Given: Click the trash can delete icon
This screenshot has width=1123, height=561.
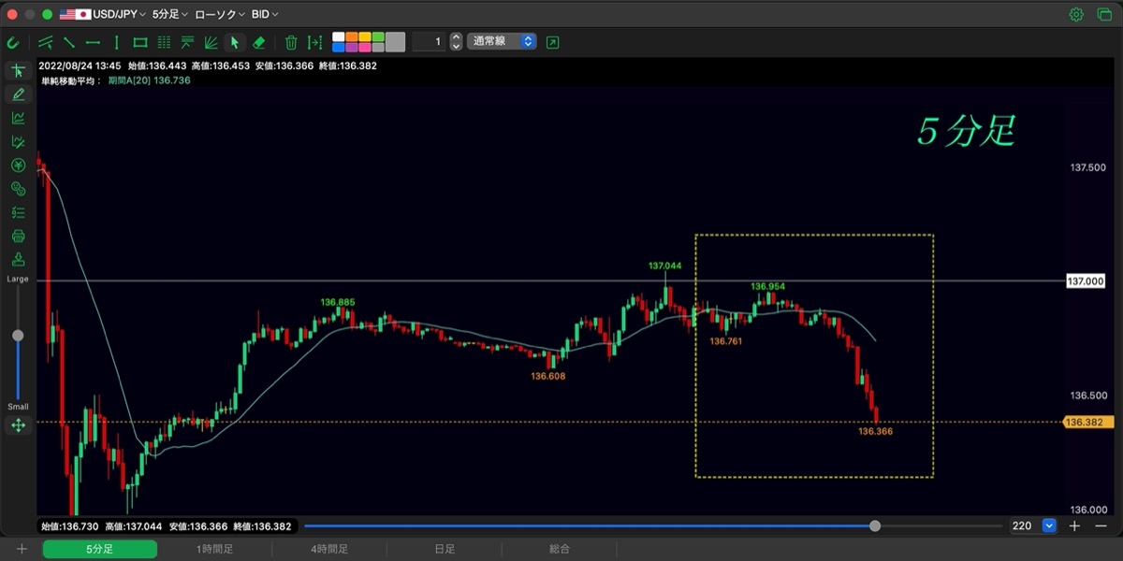Looking at the screenshot, I should tap(291, 42).
